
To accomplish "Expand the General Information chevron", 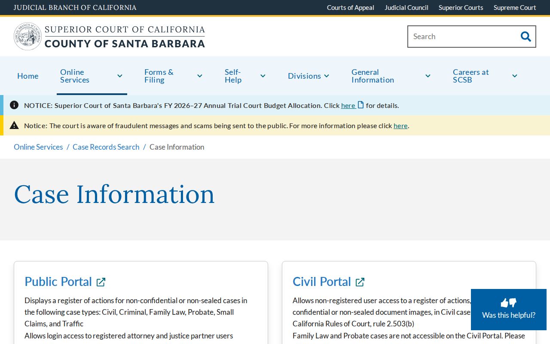I will [428, 76].
